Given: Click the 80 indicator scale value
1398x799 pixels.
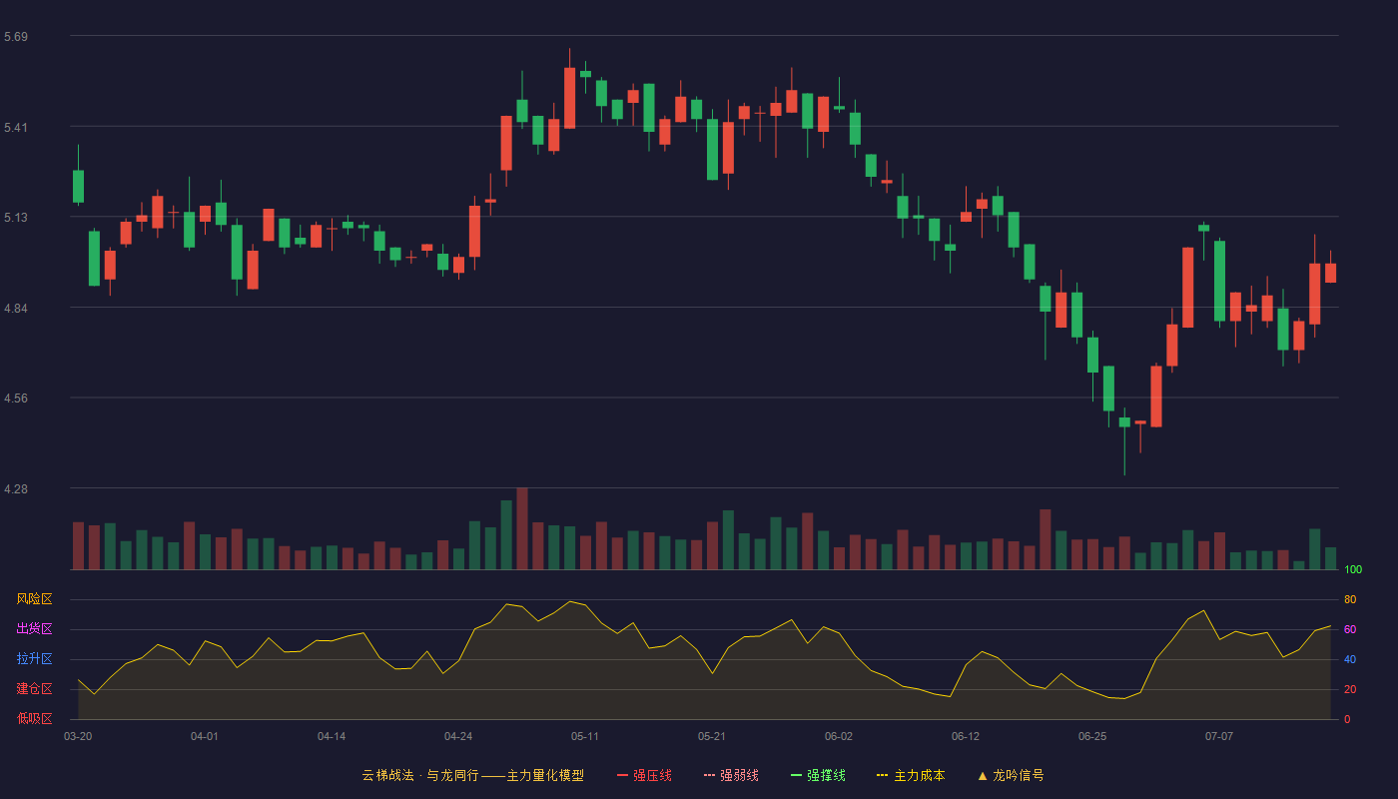Looking at the screenshot, I should [x=1350, y=599].
